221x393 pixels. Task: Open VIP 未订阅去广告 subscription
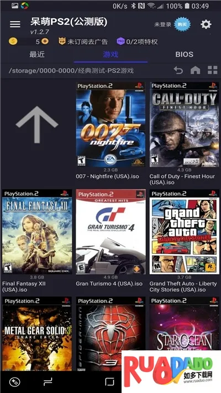(x=83, y=42)
